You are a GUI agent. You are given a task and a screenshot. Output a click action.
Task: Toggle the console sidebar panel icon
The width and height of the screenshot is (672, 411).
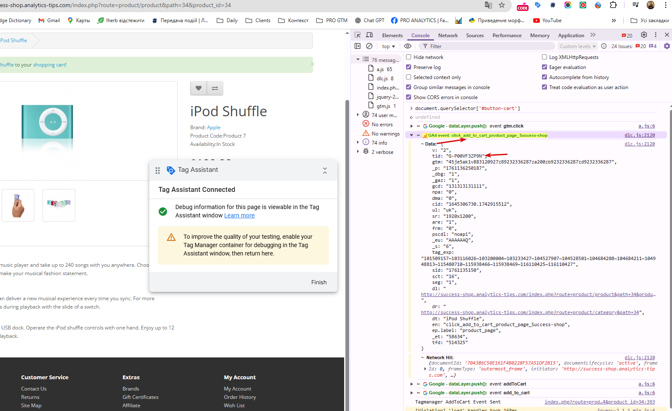pyautogui.click(x=358, y=46)
